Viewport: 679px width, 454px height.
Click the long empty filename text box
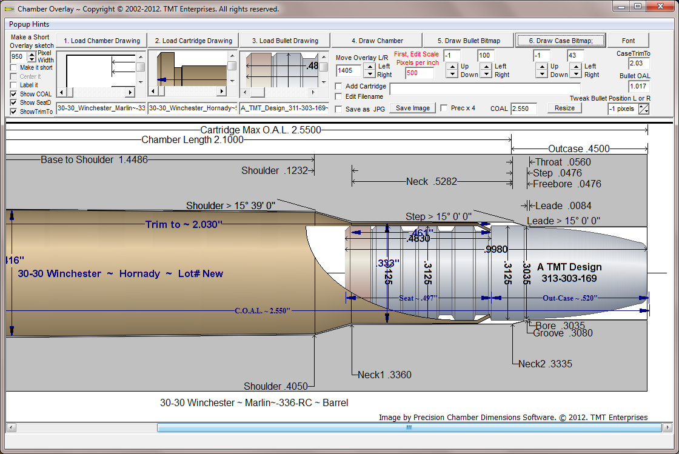tap(484, 88)
